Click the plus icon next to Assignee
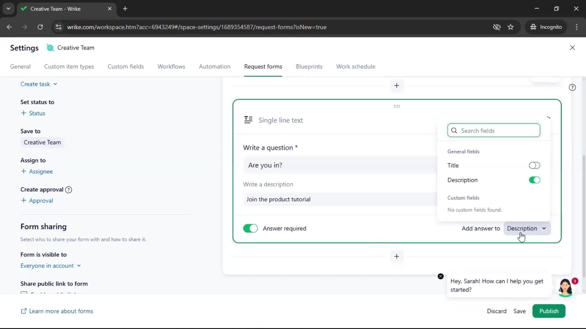Image resolution: width=586 pixels, height=329 pixels. 24,171
